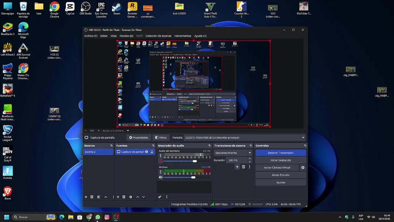This screenshot has width=394, height=222.
Task: Decrease transition duration with down arrow
Action: (249, 162)
